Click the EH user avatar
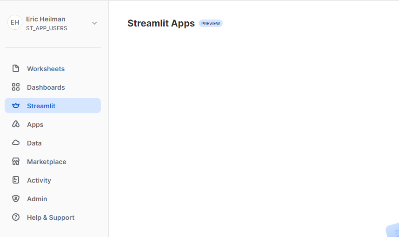Image resolution: width=399 pixels, height=237 pixels. [15, 23]
